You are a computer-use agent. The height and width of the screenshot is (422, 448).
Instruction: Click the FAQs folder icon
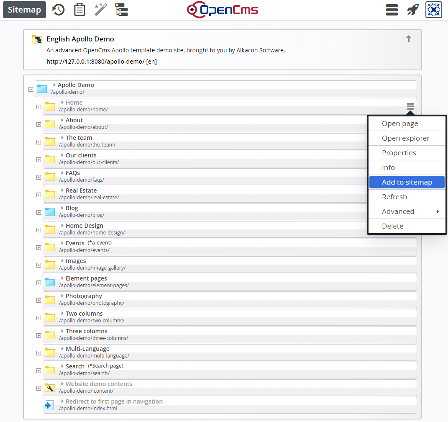pos(50,177)
